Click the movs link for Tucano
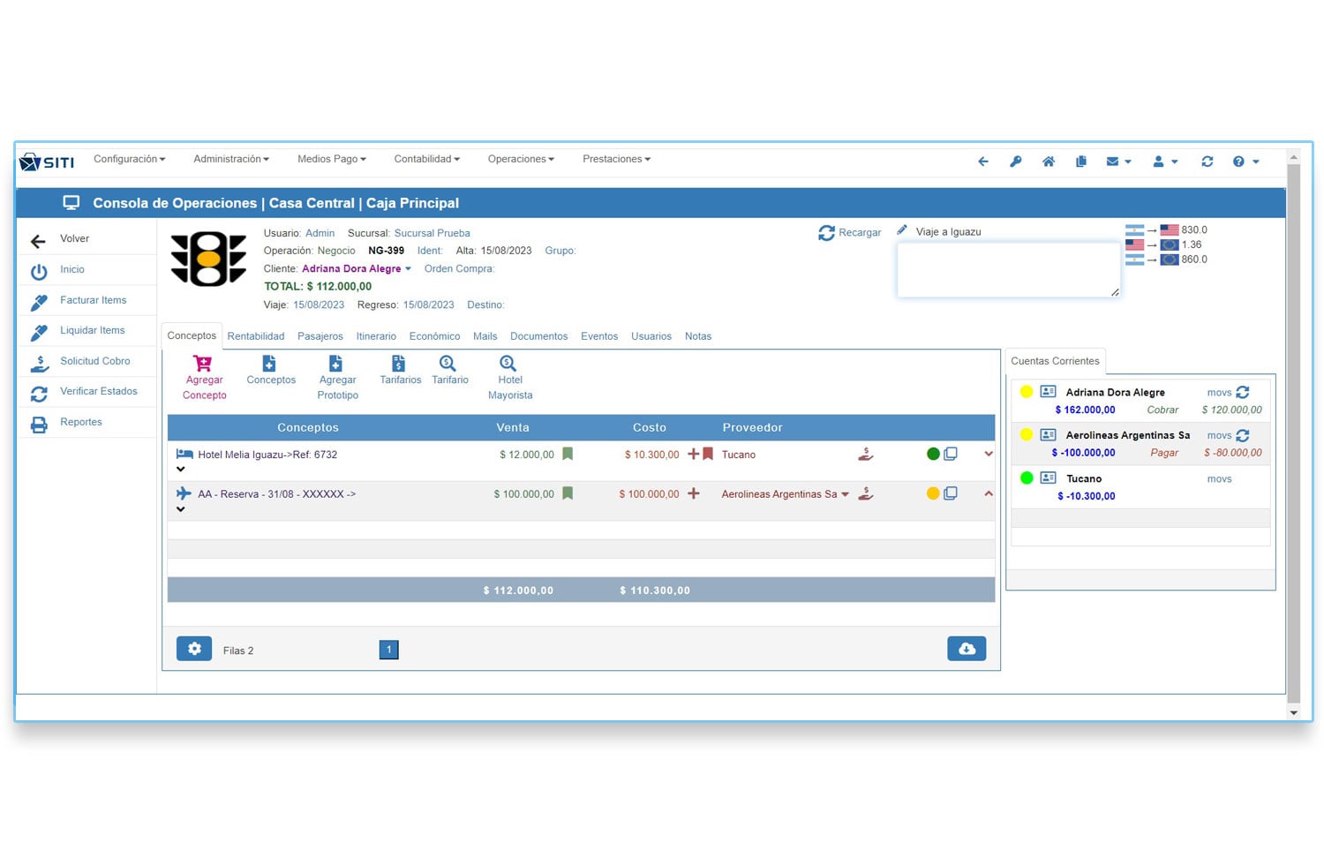 [1219, 479]
